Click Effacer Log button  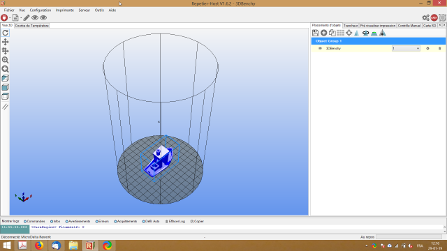(175, 222)
